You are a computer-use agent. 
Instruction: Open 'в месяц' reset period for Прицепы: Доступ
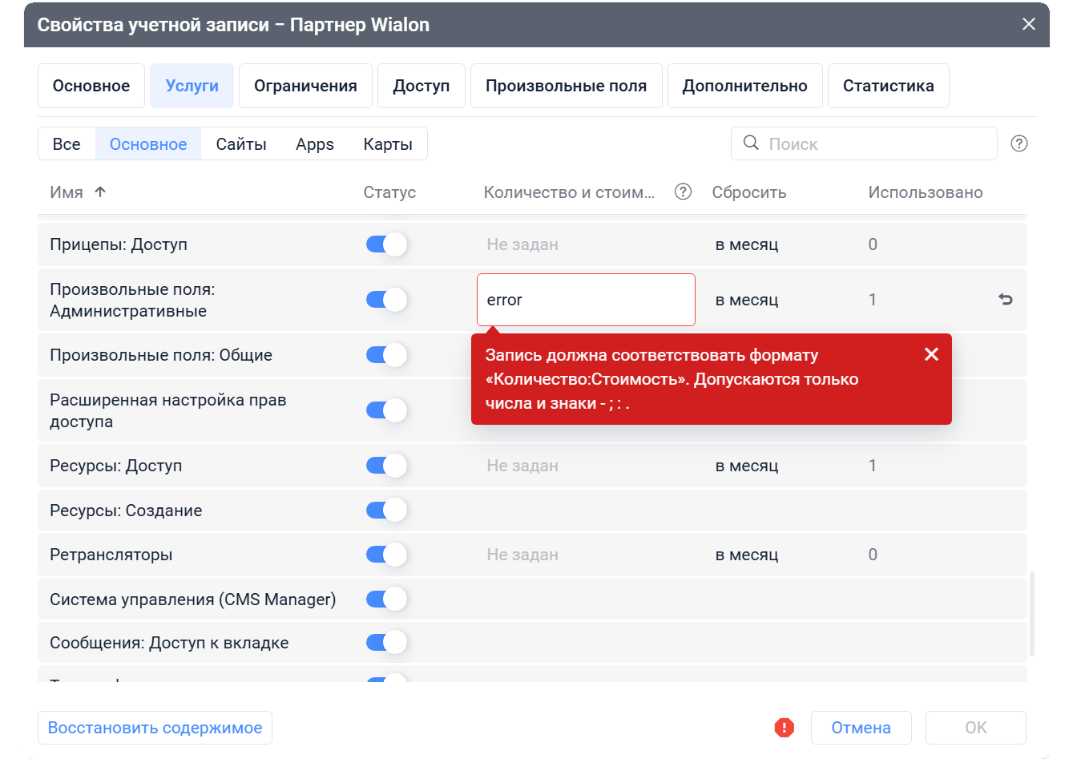coord(747,244)
